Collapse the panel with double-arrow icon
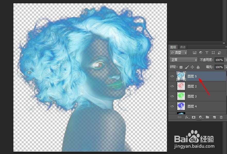 224,43
